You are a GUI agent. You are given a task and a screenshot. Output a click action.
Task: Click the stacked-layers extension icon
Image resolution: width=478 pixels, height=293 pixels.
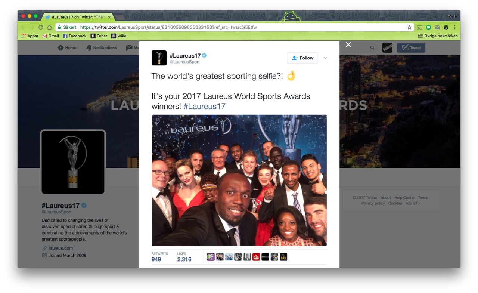pyautogui.click(x=446, y=27)
